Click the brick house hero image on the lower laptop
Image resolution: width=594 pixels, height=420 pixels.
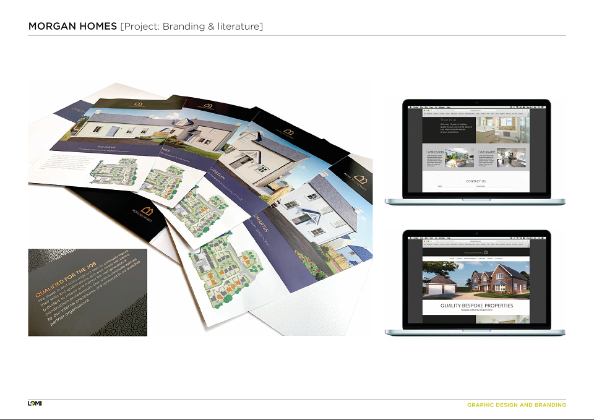476,280
